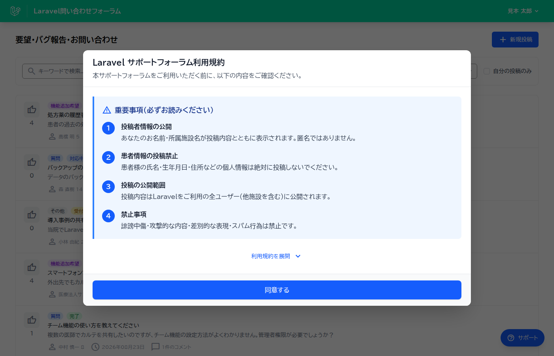
Task: Click numbered badge 2 for 患者情報の投稿禁止
Action: 108,157
